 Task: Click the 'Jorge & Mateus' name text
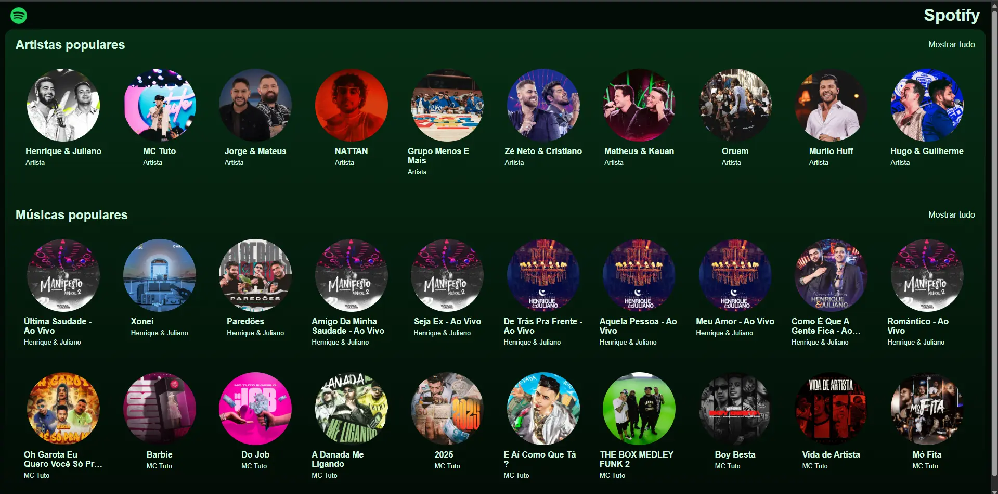click(255, 151)
